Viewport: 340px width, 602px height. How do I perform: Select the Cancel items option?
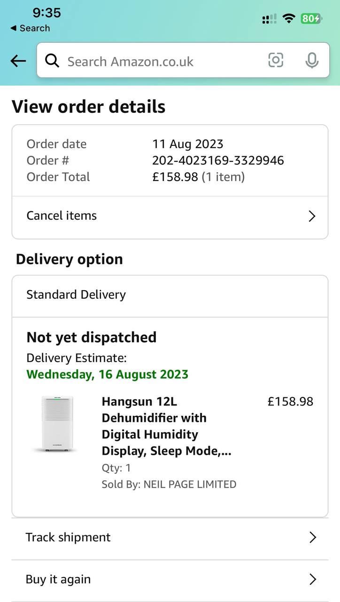click(62, 216)
